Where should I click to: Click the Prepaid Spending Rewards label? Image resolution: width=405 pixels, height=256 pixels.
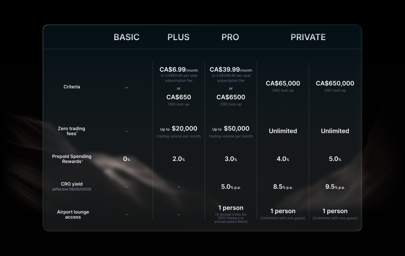pyautogui.click(x=72, y=159)
